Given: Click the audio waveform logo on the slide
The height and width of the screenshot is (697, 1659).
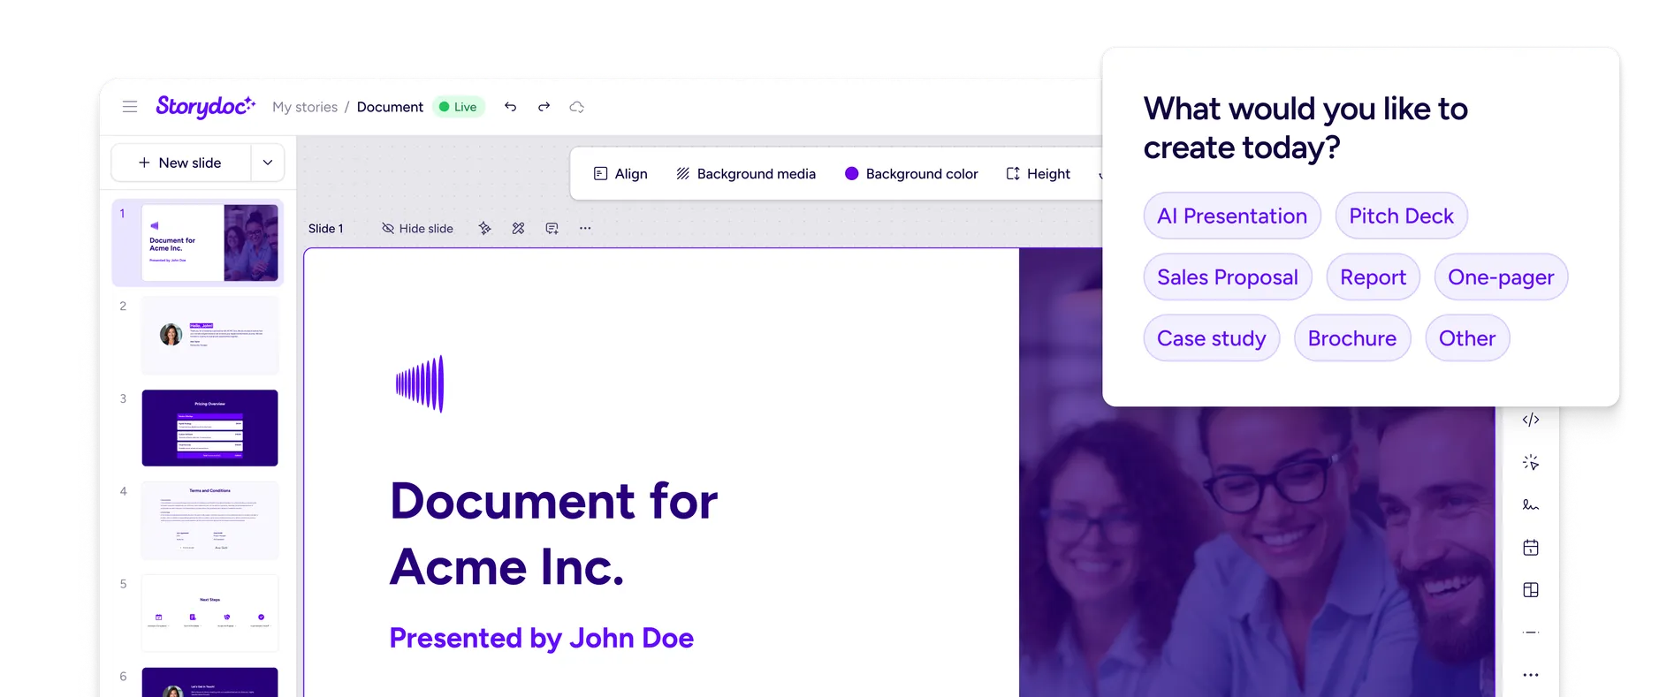Looking at the screenshot, I should 420,383.
